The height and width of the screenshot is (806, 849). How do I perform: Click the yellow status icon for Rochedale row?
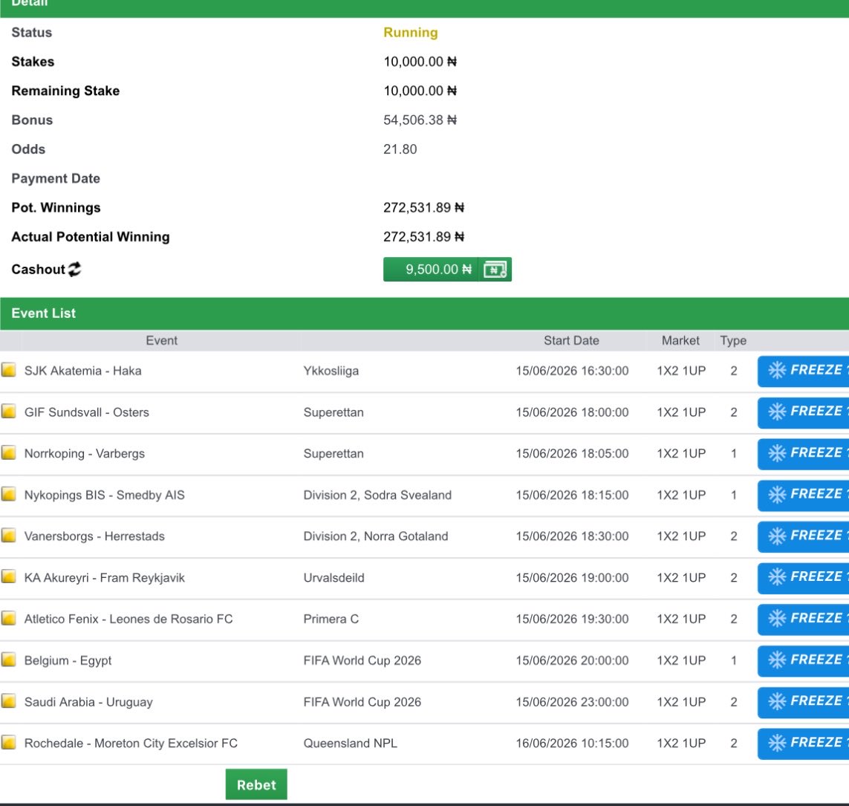click(x=8, y=742)
